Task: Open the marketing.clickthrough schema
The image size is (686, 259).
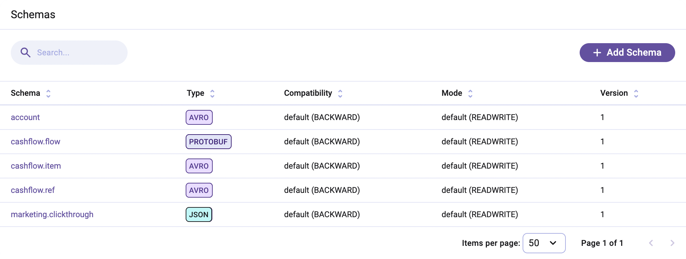Action: (x=52, y=214)
